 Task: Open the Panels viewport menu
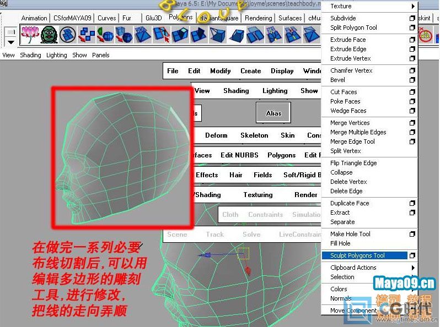point(100,55)
